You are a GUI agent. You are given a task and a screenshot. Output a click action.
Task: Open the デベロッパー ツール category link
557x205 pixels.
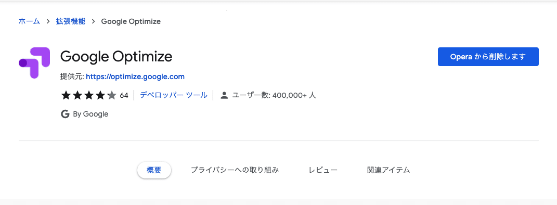click(x=174, y=95)
